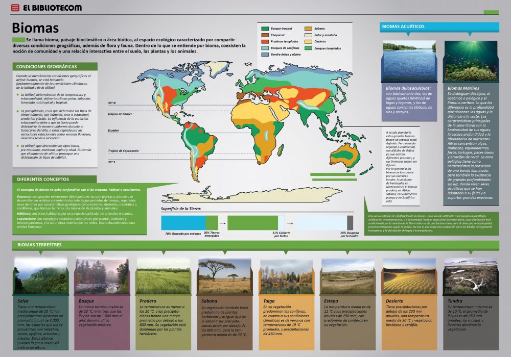
Task: Click the Sabana legend color box
Action: pyautogui.click(x=309, y=29)
